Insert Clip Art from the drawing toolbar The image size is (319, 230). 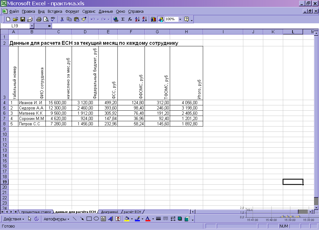(118, 219)
